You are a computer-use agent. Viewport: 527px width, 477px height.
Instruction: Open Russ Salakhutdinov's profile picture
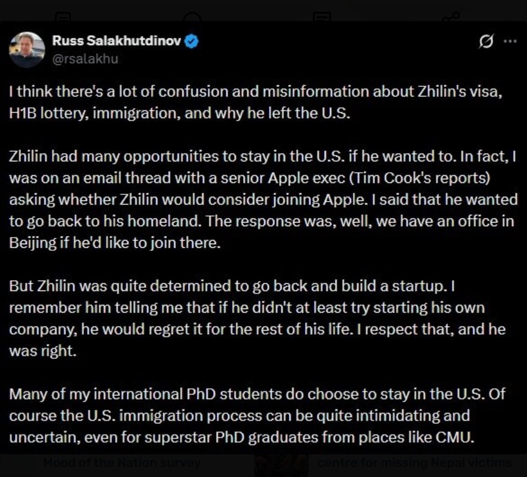(27, 50)
